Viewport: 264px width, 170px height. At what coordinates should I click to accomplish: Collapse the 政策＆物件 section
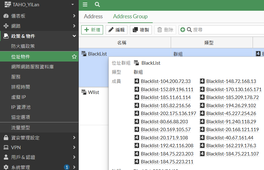74,36
